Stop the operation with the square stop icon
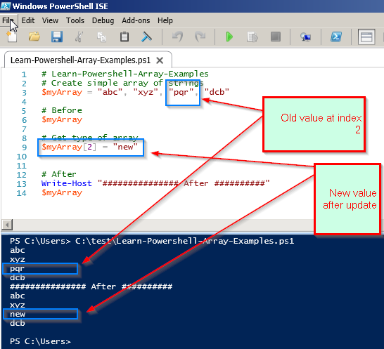 coord(275,37)
